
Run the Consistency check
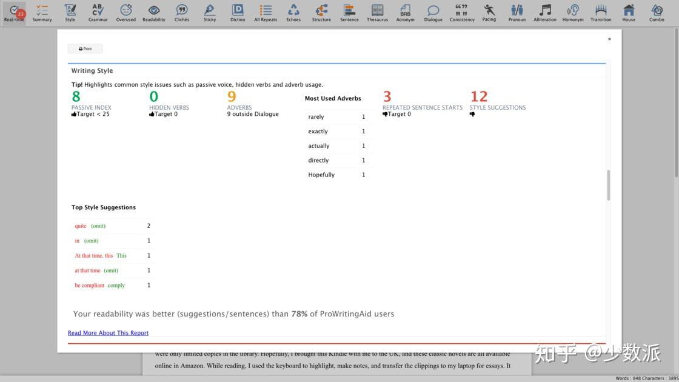[461, 13]
